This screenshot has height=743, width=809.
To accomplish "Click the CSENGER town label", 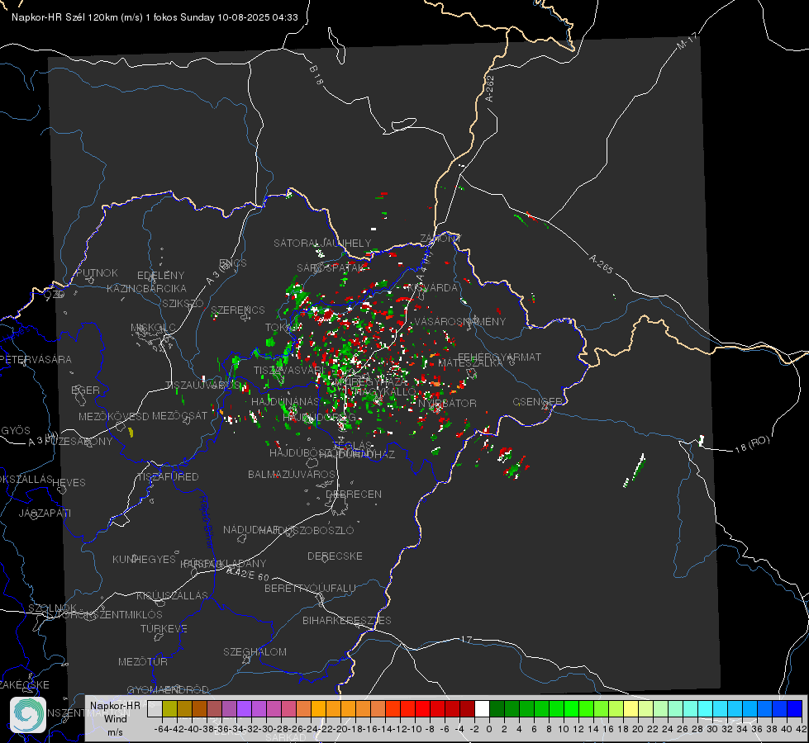I will tap(537, 401).
